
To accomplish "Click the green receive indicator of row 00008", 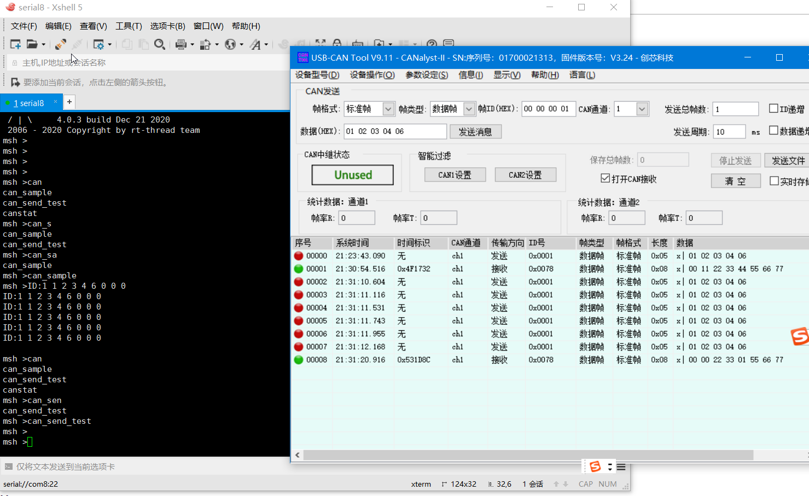I will coord(299,360).
